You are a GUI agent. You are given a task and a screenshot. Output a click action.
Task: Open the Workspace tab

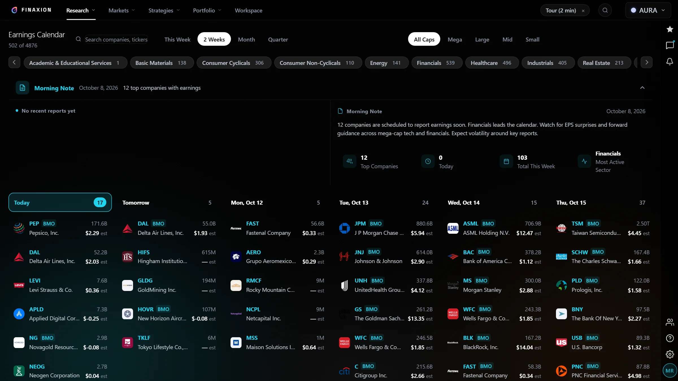point(249,10)
